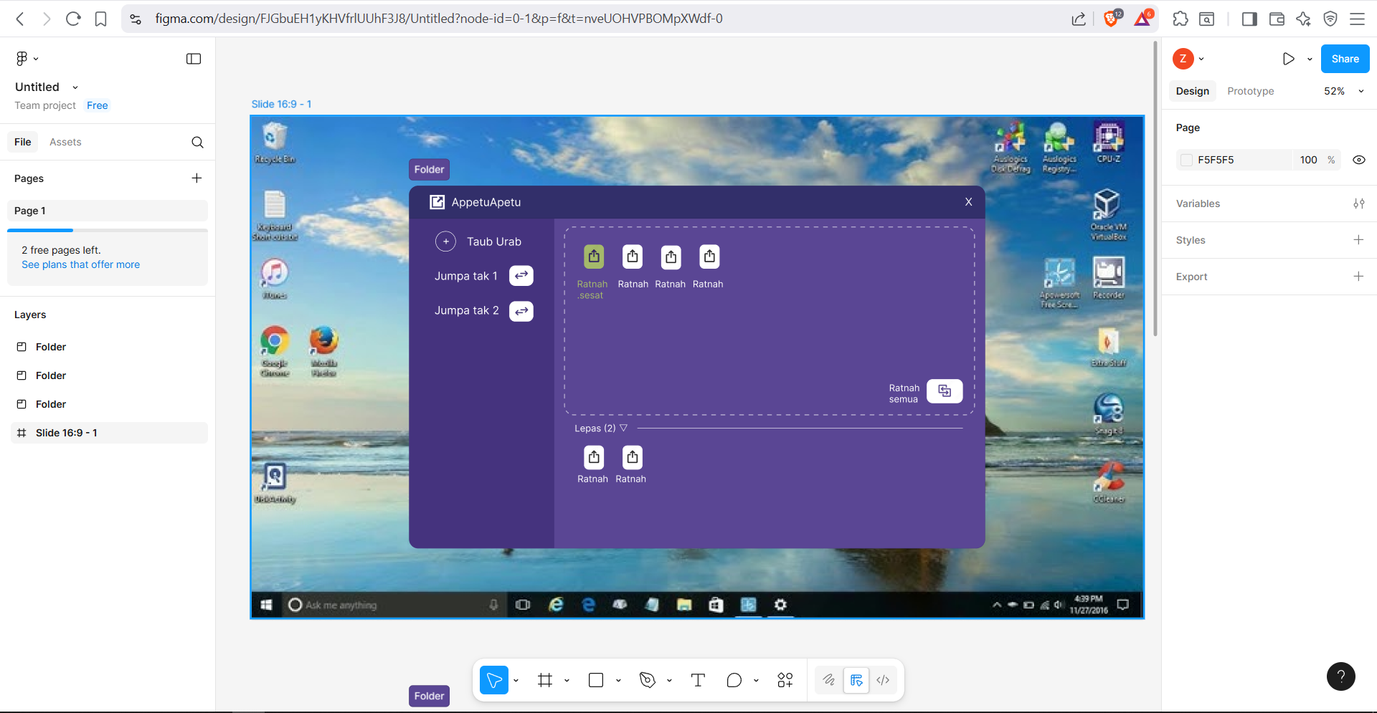The image size is (1377, 713).
Task: Open the Actions components tool
Action: coord(785,680)
